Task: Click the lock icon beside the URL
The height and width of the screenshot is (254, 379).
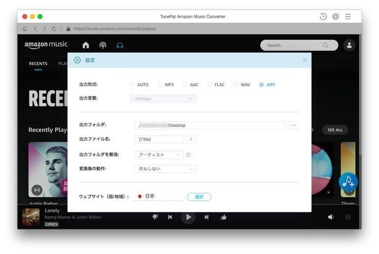Action: tap(68, 29)
